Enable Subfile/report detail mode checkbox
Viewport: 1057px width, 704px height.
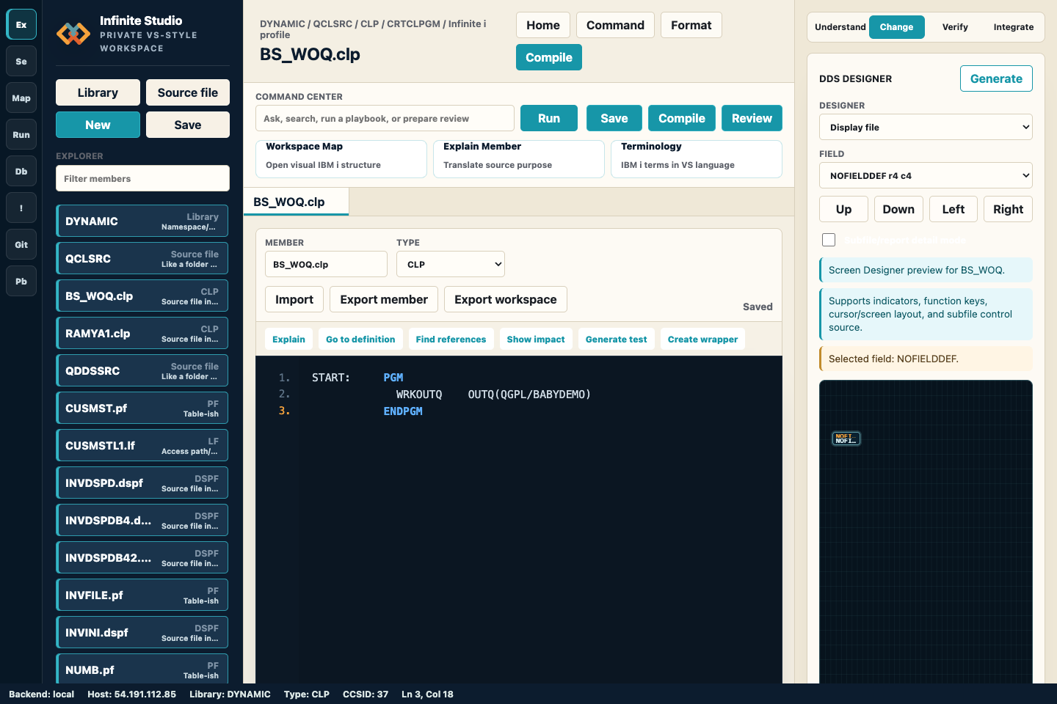pos(829,240)
